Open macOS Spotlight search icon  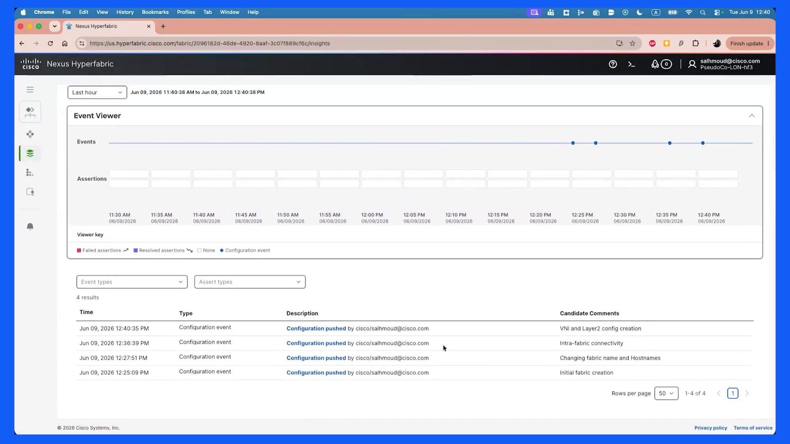703,12
